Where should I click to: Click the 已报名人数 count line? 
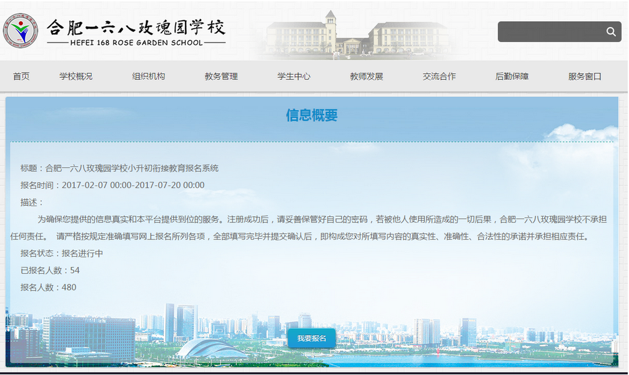point(50,270)
